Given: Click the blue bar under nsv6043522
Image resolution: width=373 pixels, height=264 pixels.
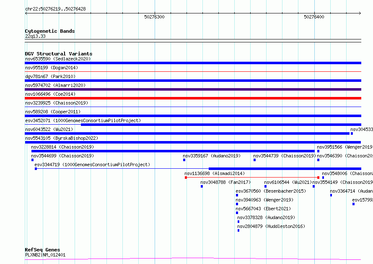Looking at the screenshot, I should click(187, 133).
